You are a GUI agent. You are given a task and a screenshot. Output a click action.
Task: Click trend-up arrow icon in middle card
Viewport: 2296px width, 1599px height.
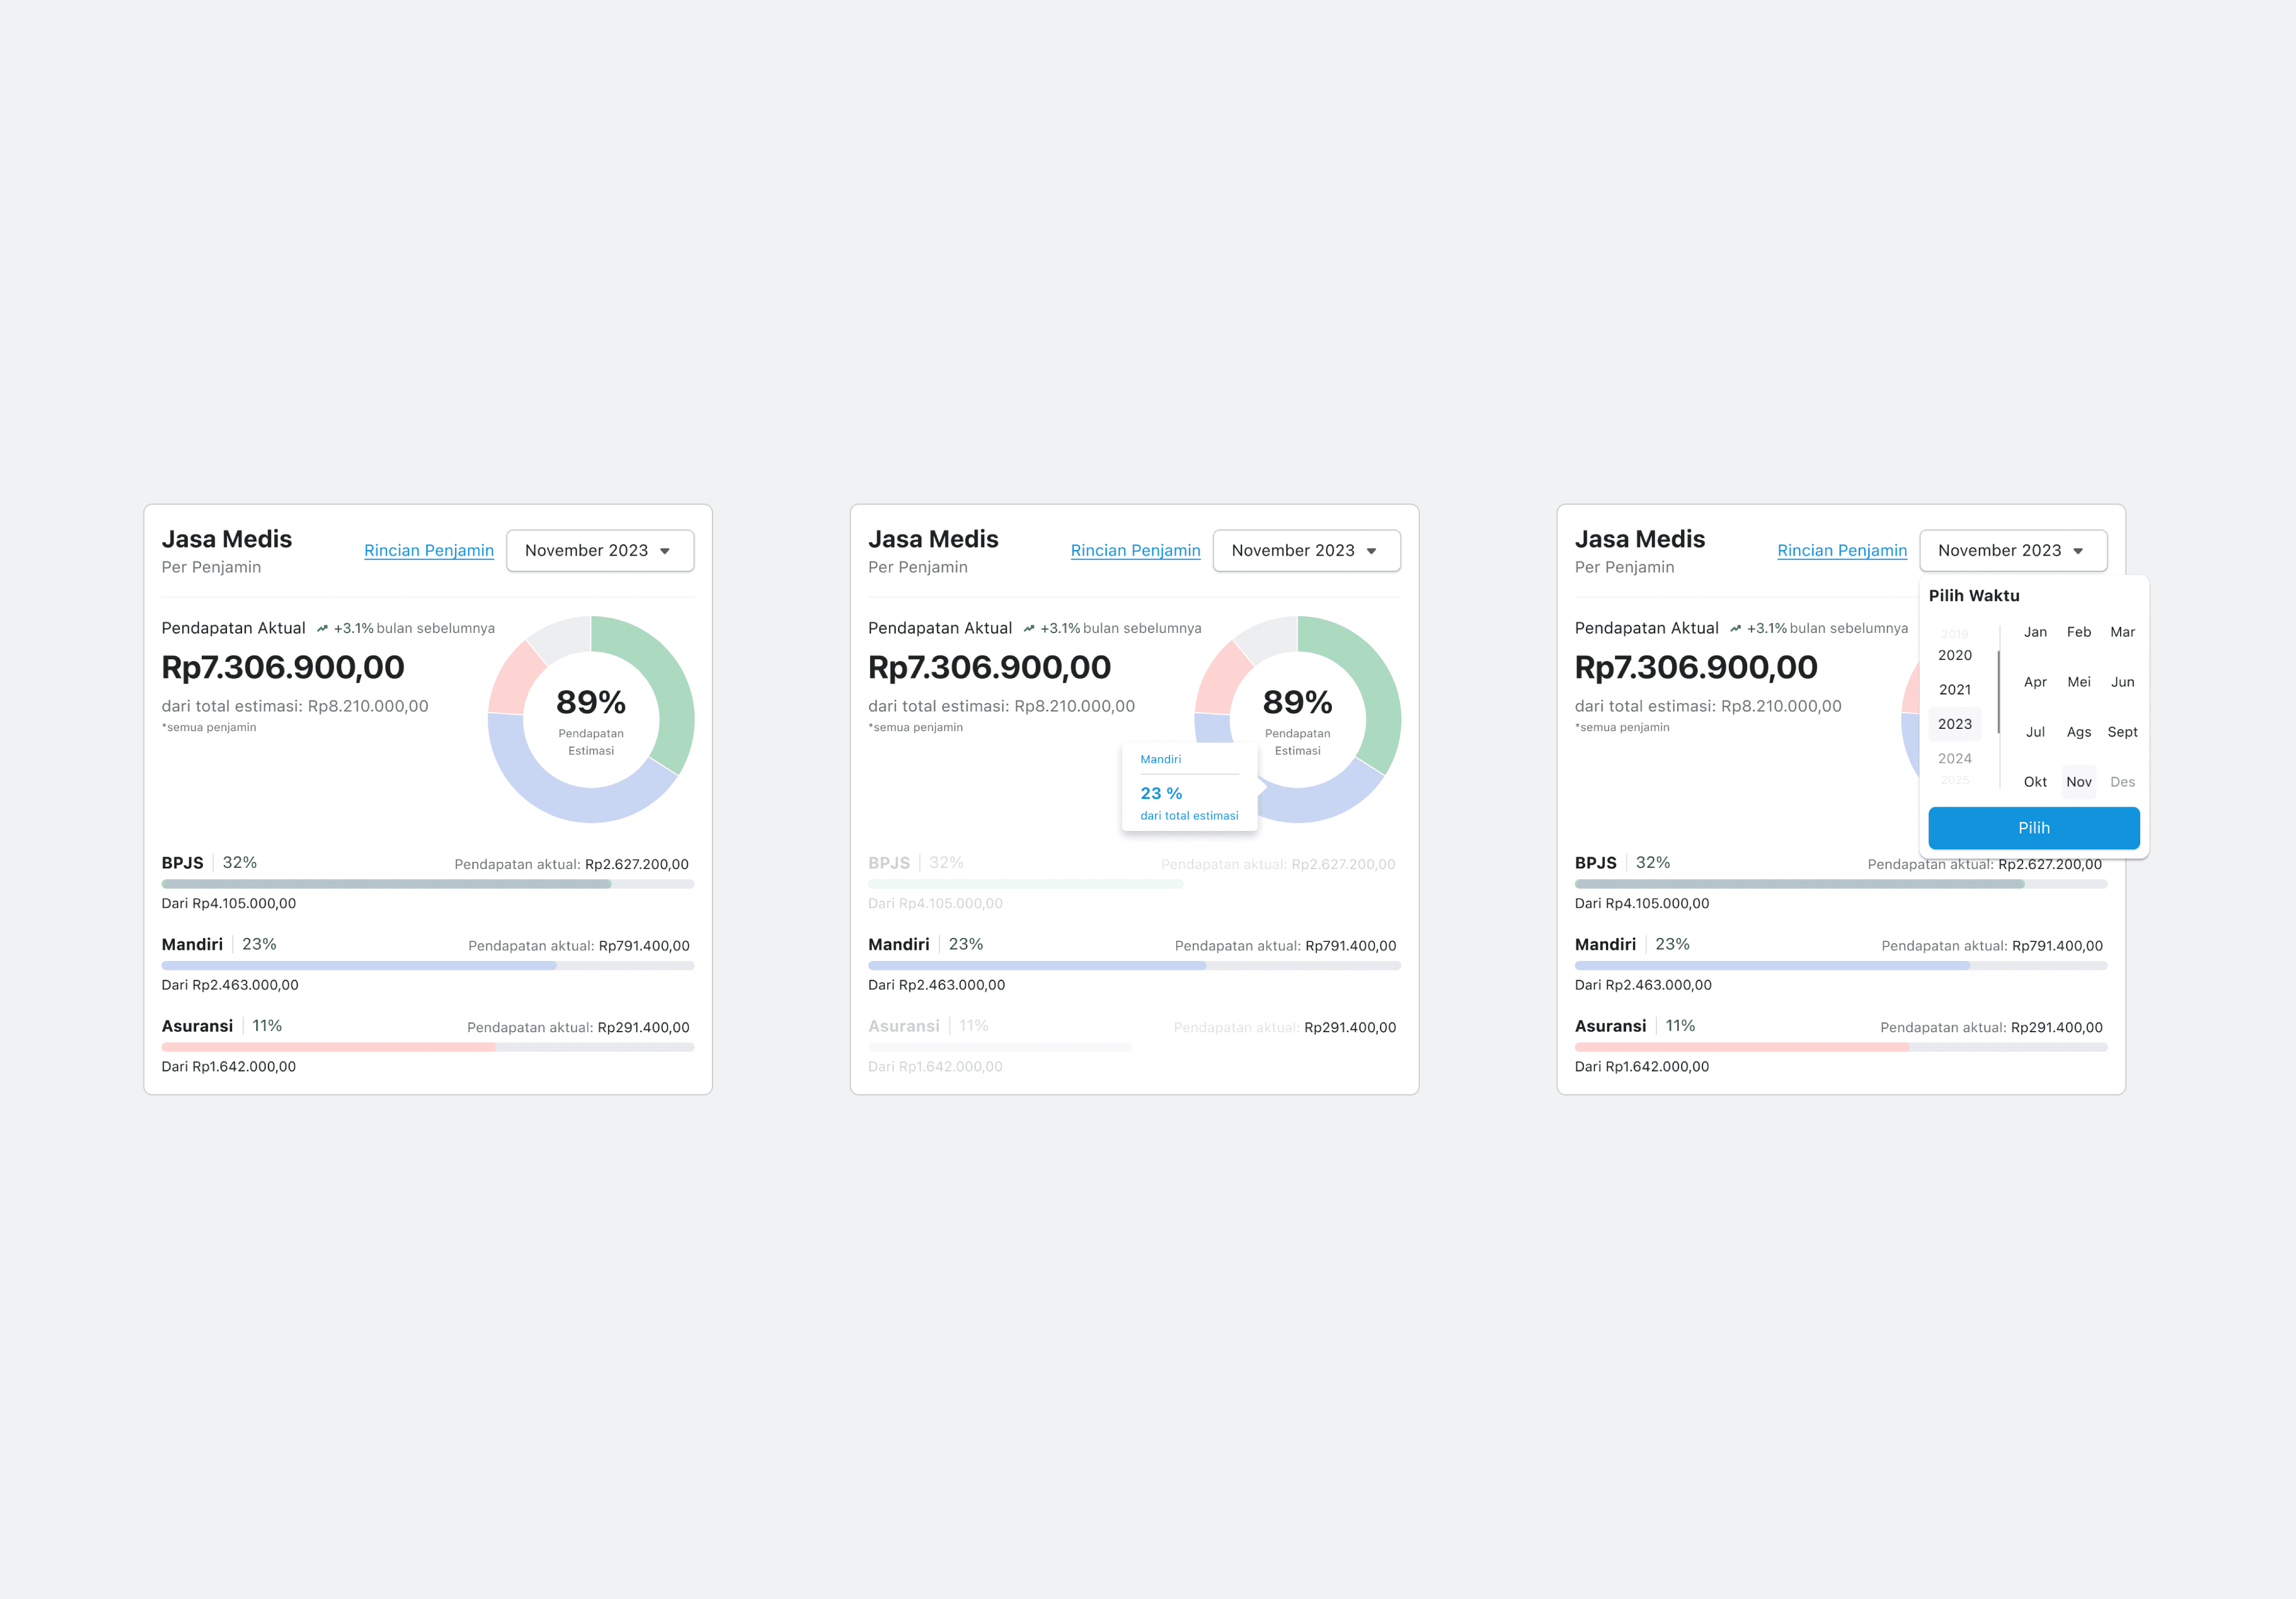tap(1029, 629)
